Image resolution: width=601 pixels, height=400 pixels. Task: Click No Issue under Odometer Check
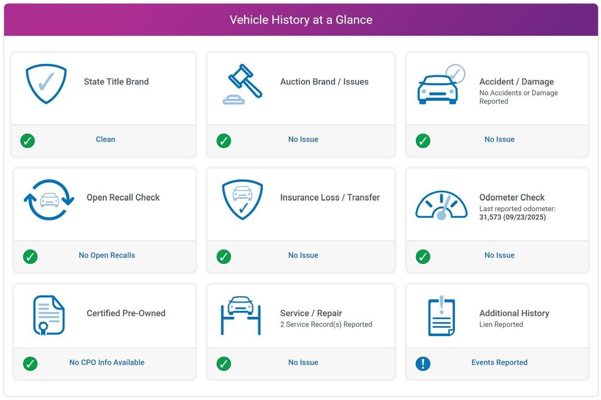(x=499, y=255)
